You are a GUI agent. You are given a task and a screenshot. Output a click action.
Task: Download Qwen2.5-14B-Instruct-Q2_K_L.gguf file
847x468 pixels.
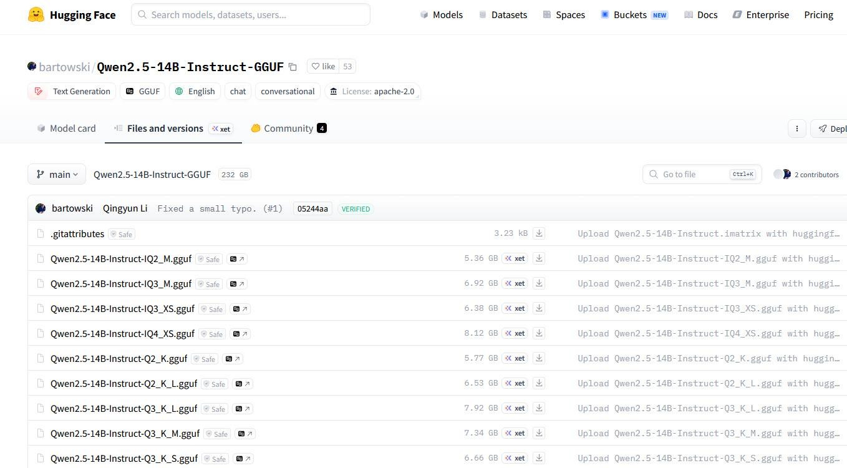[x=540, y=383]
